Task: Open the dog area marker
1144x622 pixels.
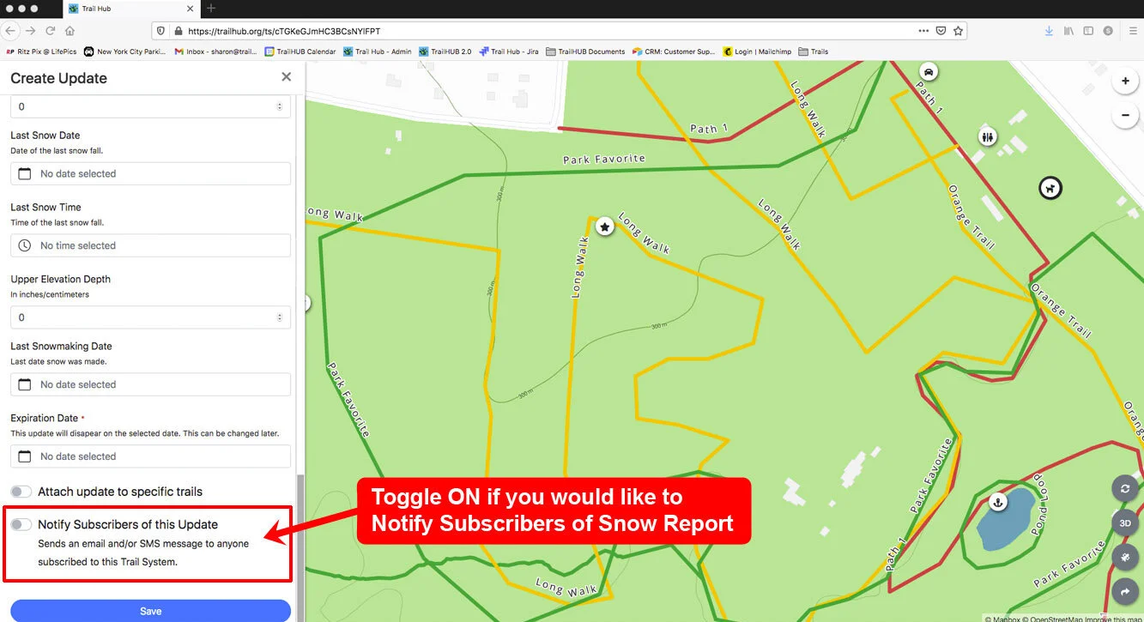Action: [x=1050, y=188]
